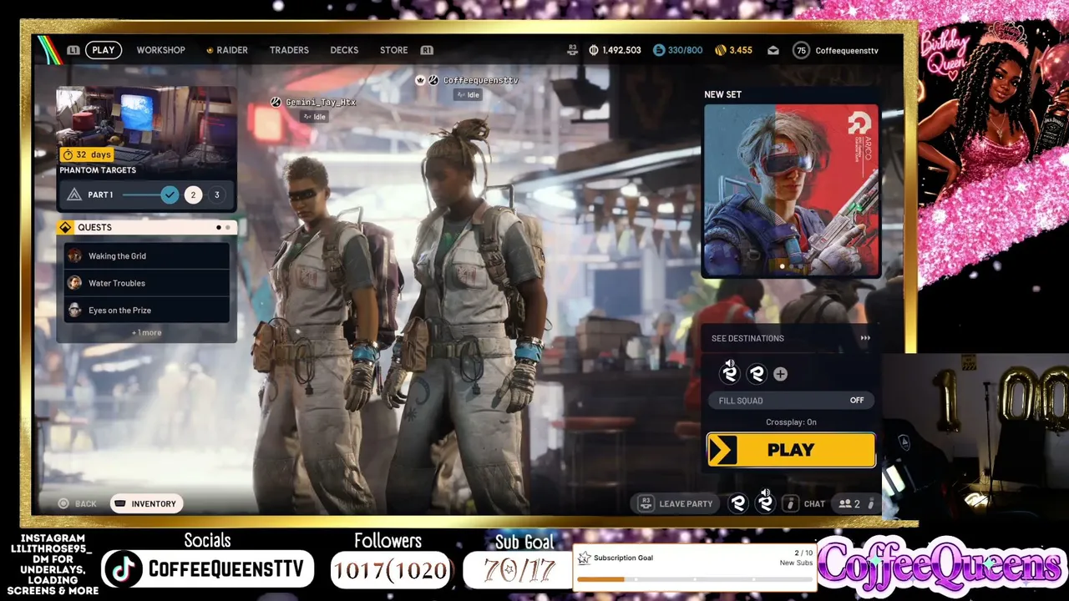The image size is (1069, 601).
Task: Click the 32 days timer badge
Action: click(x=86, y=154)
